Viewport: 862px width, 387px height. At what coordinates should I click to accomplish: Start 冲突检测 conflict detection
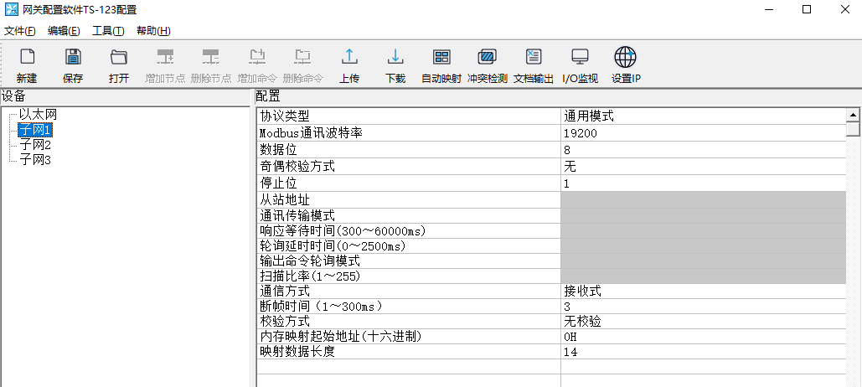487,58
